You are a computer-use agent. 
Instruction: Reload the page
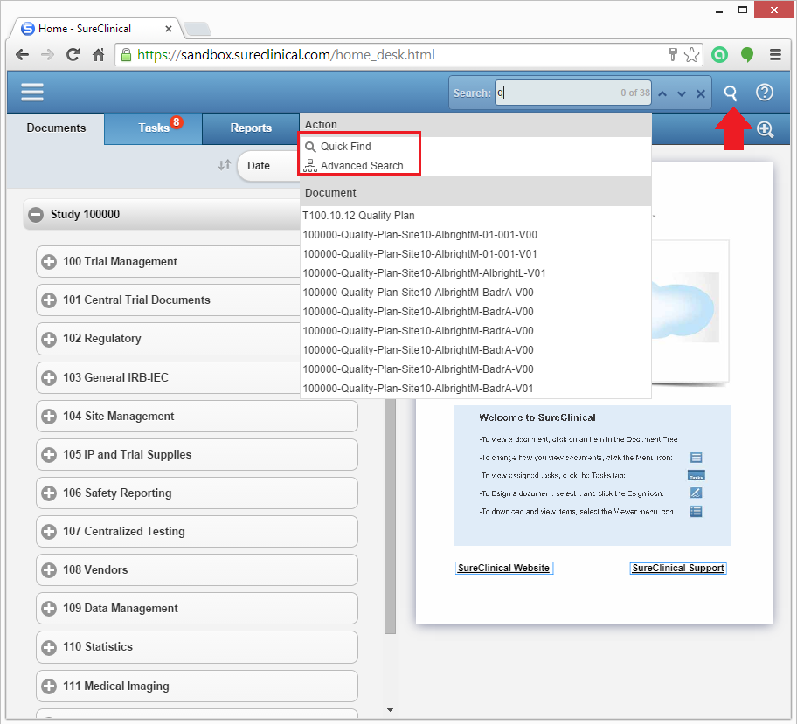73,55
